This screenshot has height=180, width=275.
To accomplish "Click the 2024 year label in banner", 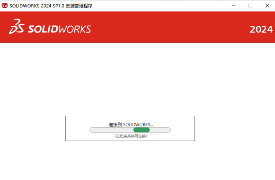I will coord(261,29).
